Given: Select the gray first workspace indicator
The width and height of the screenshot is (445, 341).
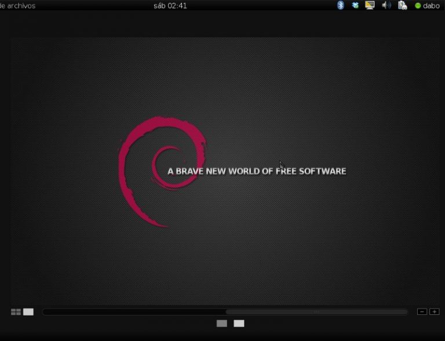Looking at the screenshot, I should click(x=221, y=324).
